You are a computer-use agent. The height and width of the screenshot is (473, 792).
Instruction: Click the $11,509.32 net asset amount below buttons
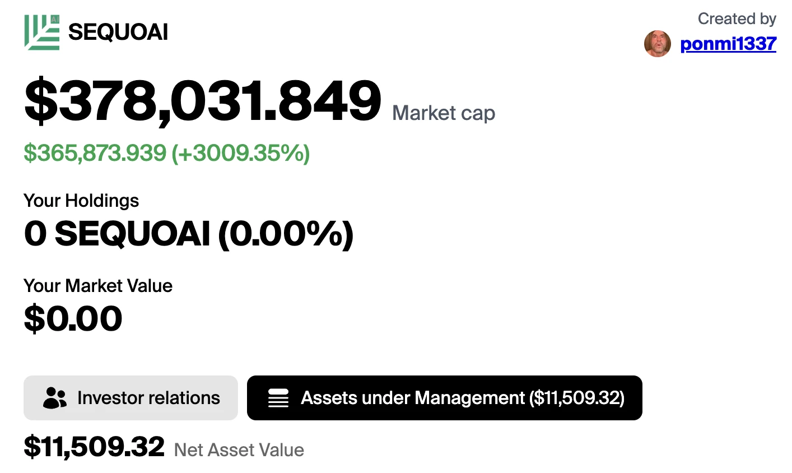[94, 447]
